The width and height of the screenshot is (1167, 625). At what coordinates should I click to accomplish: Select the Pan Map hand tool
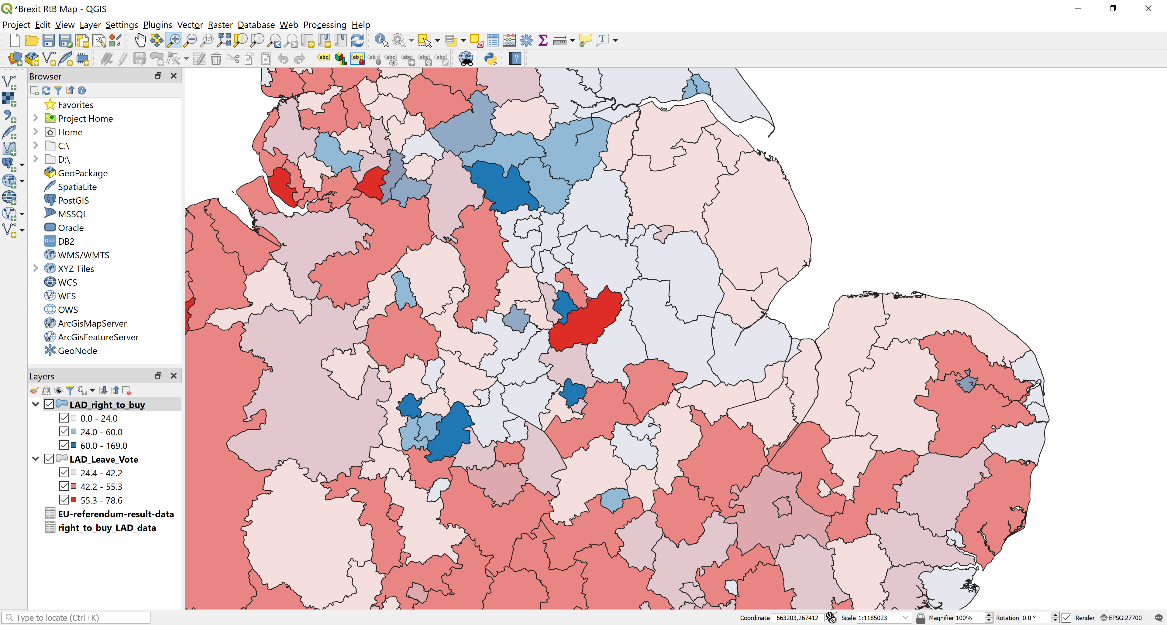(140, 40)
